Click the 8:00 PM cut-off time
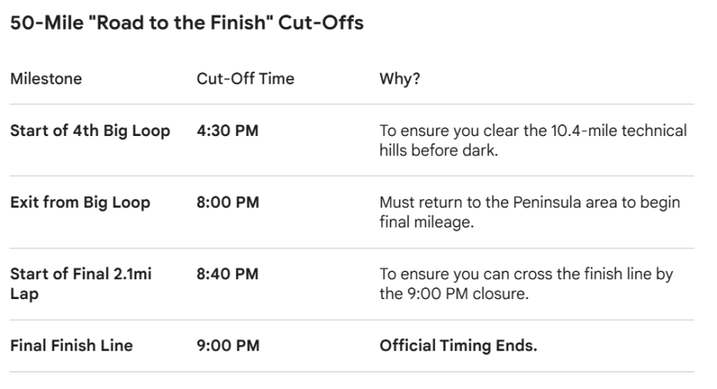 [227, 203]
